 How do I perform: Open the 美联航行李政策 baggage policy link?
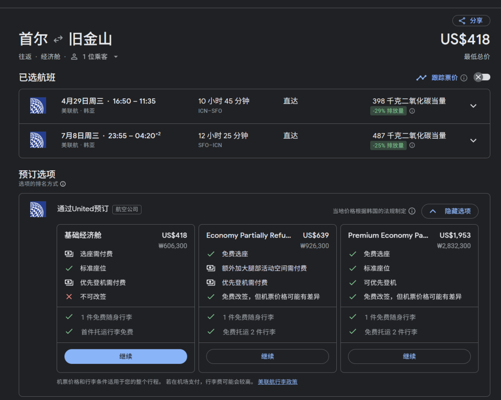pos(277,382)
